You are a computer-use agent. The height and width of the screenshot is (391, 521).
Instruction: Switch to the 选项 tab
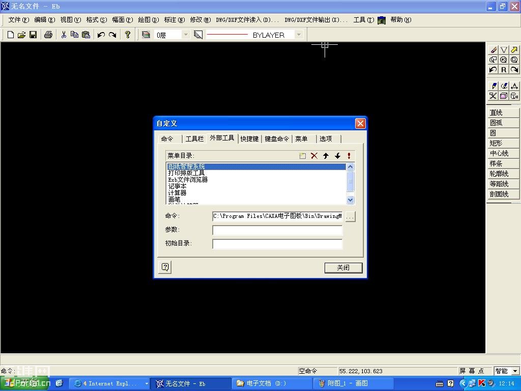pos(326,138)
